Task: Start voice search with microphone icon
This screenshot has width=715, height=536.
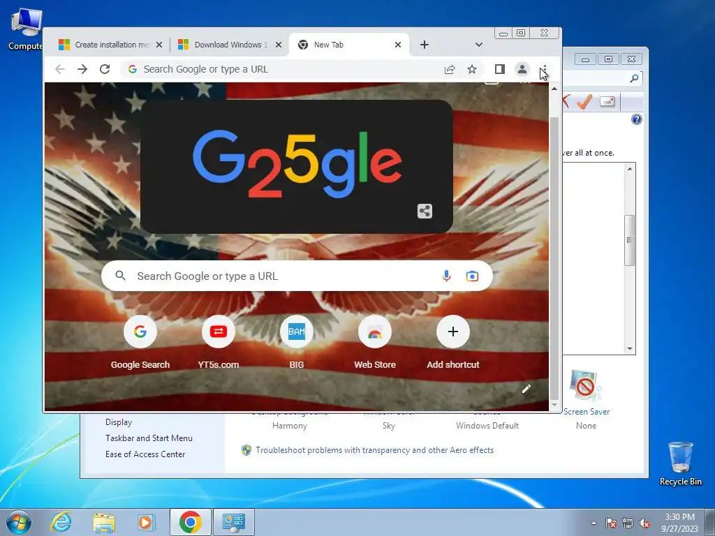Action: pyautogui.click(x=446, y=276)
